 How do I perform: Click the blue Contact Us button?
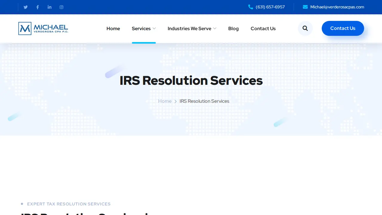(x=343, y=28)
